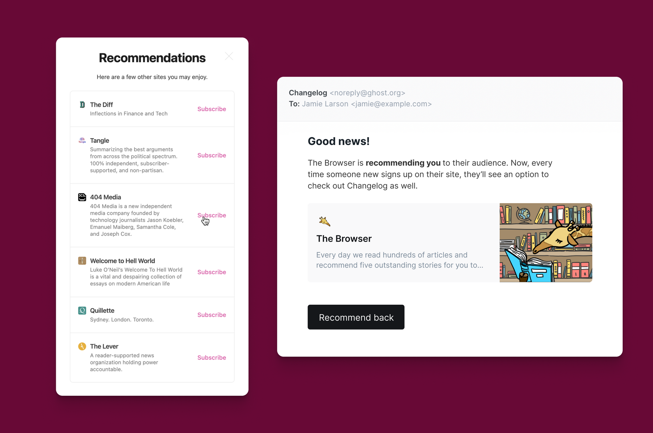Screen dimensions: 653x433
Task: Subscribe to 404 Media publication
Action: (x=212, y=215)
